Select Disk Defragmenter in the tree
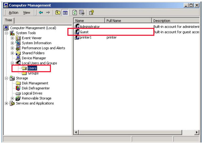The width and height of the screenshot is (202, 143). (35, 88)
